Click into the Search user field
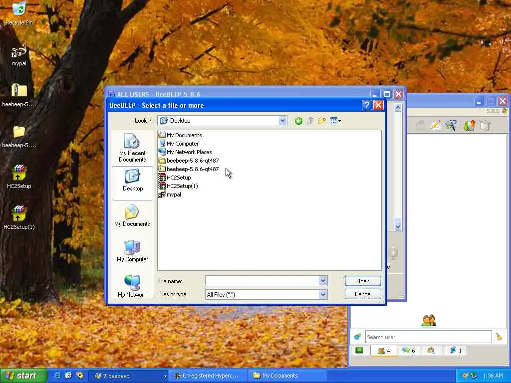This screenshot has height=383, width=511. coord(428,337)
